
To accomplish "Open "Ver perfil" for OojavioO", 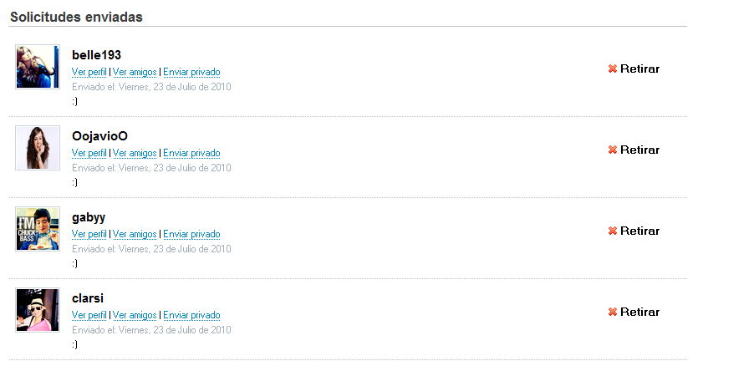I will (89, 153).
